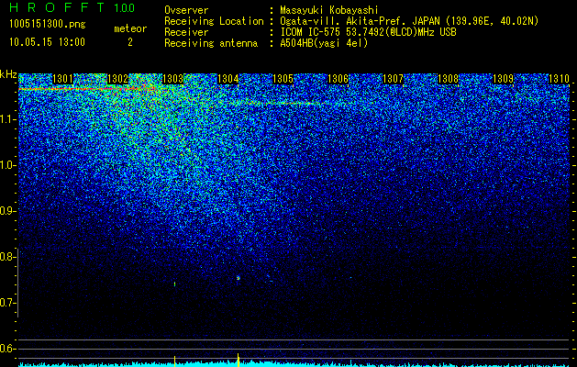
Task: Click the HROFFT title text
Action: tap(56, 7)
